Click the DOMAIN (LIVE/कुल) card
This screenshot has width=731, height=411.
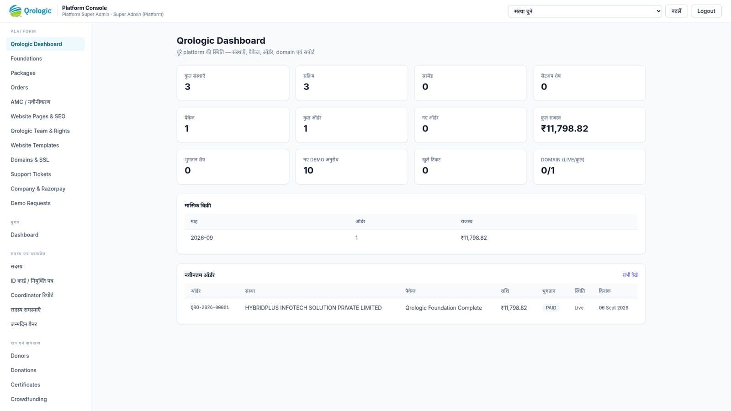coord(589,167)
